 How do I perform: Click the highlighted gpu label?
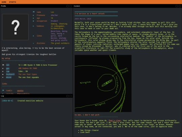point(8,68)
